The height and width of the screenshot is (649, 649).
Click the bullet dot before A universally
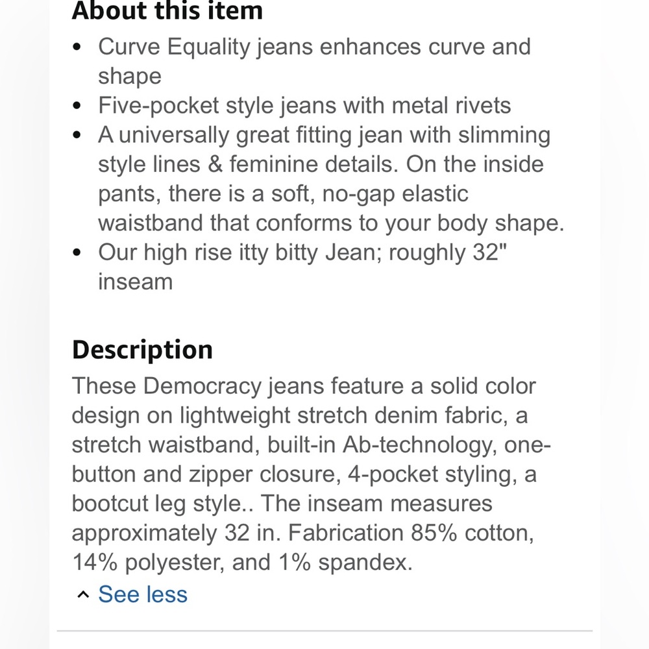coord(77,135)
